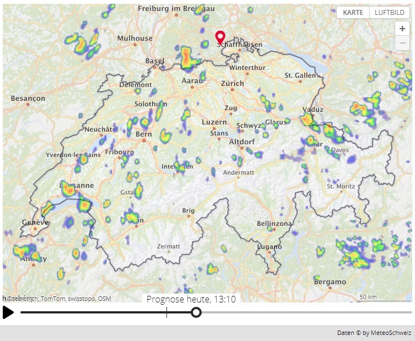This screenshot has height=341, width=415.
Task: Click the Winterthur city label
Action: [x=247, y=68]
